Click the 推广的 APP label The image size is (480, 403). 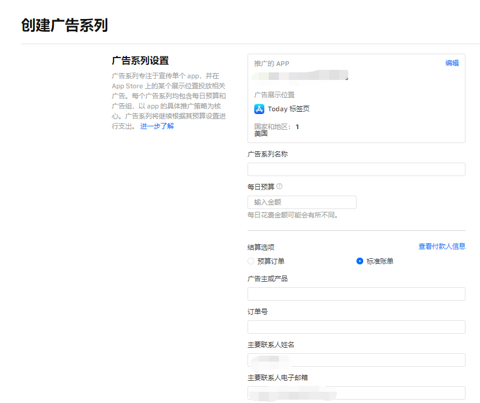pos(272,64)
